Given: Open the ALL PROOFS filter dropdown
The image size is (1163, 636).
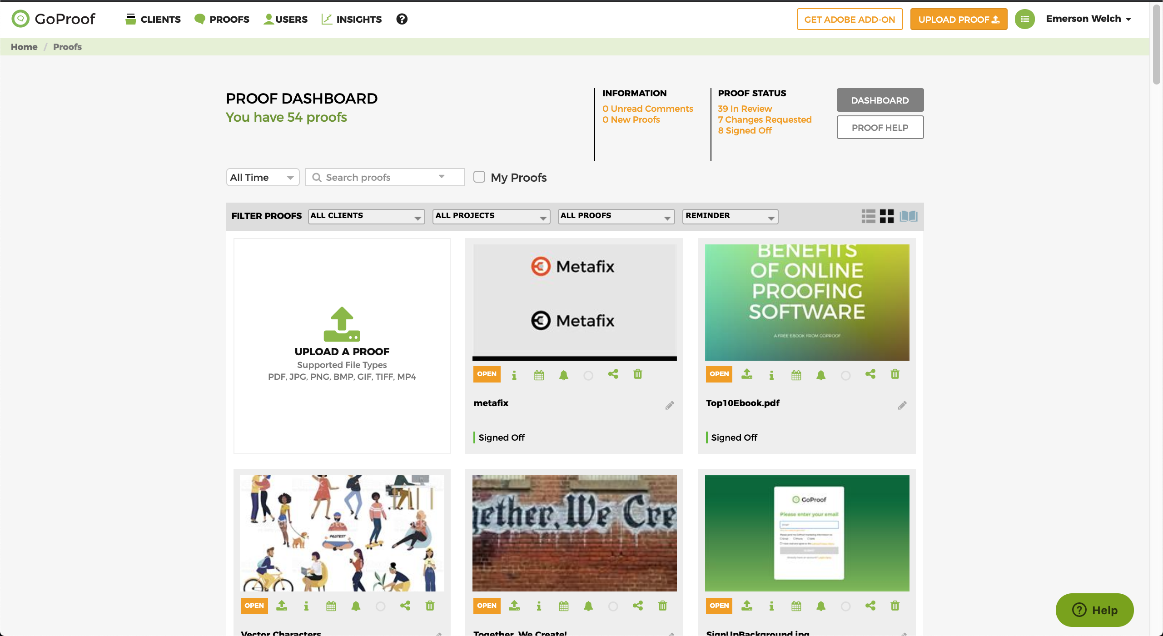Looking at the screenshot, I should click(x=616, y=216).
